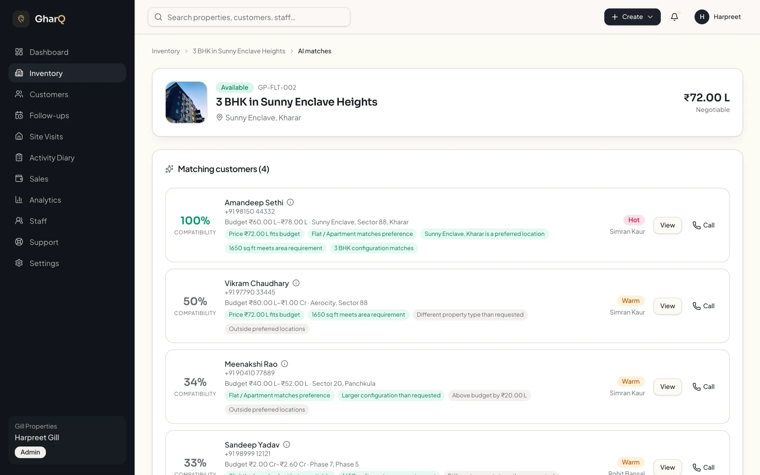
Task: Click the Warm tag on Vikram Chaudhary
Action: click(631, 301)
